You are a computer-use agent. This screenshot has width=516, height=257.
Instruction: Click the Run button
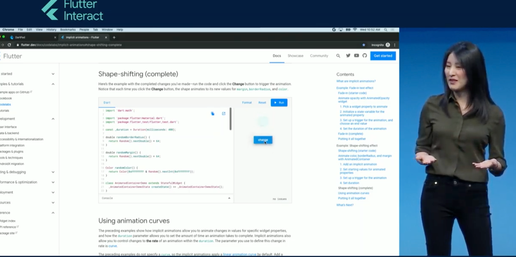click(x=279, y=103)
